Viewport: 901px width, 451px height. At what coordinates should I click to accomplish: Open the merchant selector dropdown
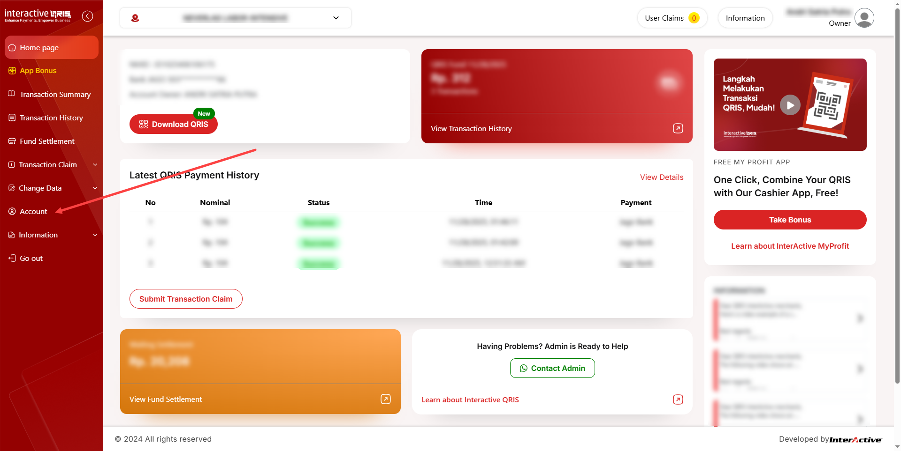(236, 18)
